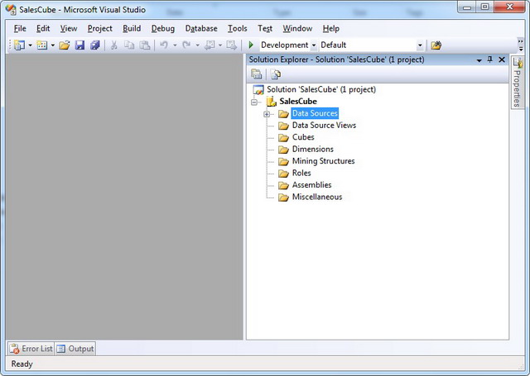Open the Edit menu
The width and height of the screenshot is (530, 376).
click(x=43, y=29)
